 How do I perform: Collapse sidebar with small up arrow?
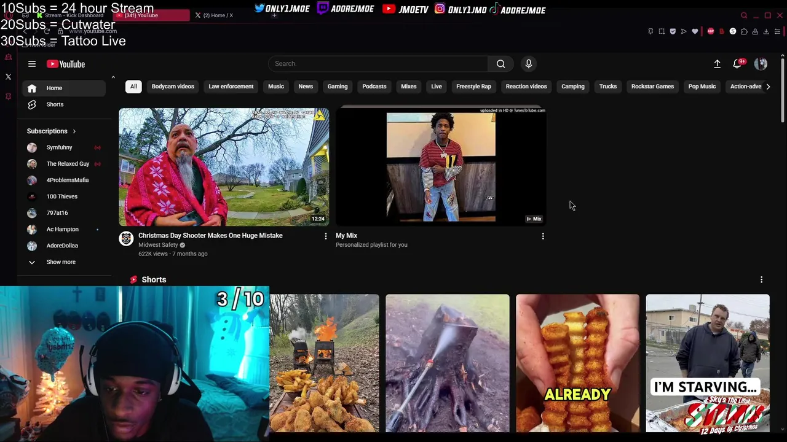click(x=113, y=77)
